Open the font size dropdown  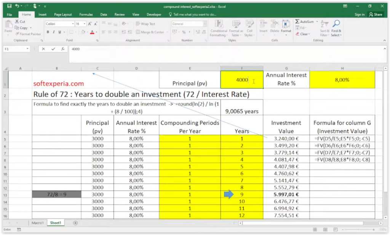pyautogui.click(x=85, y=24)
